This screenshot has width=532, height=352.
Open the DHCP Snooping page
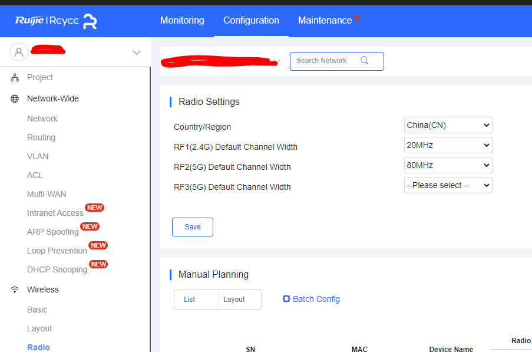click(57, 269)
